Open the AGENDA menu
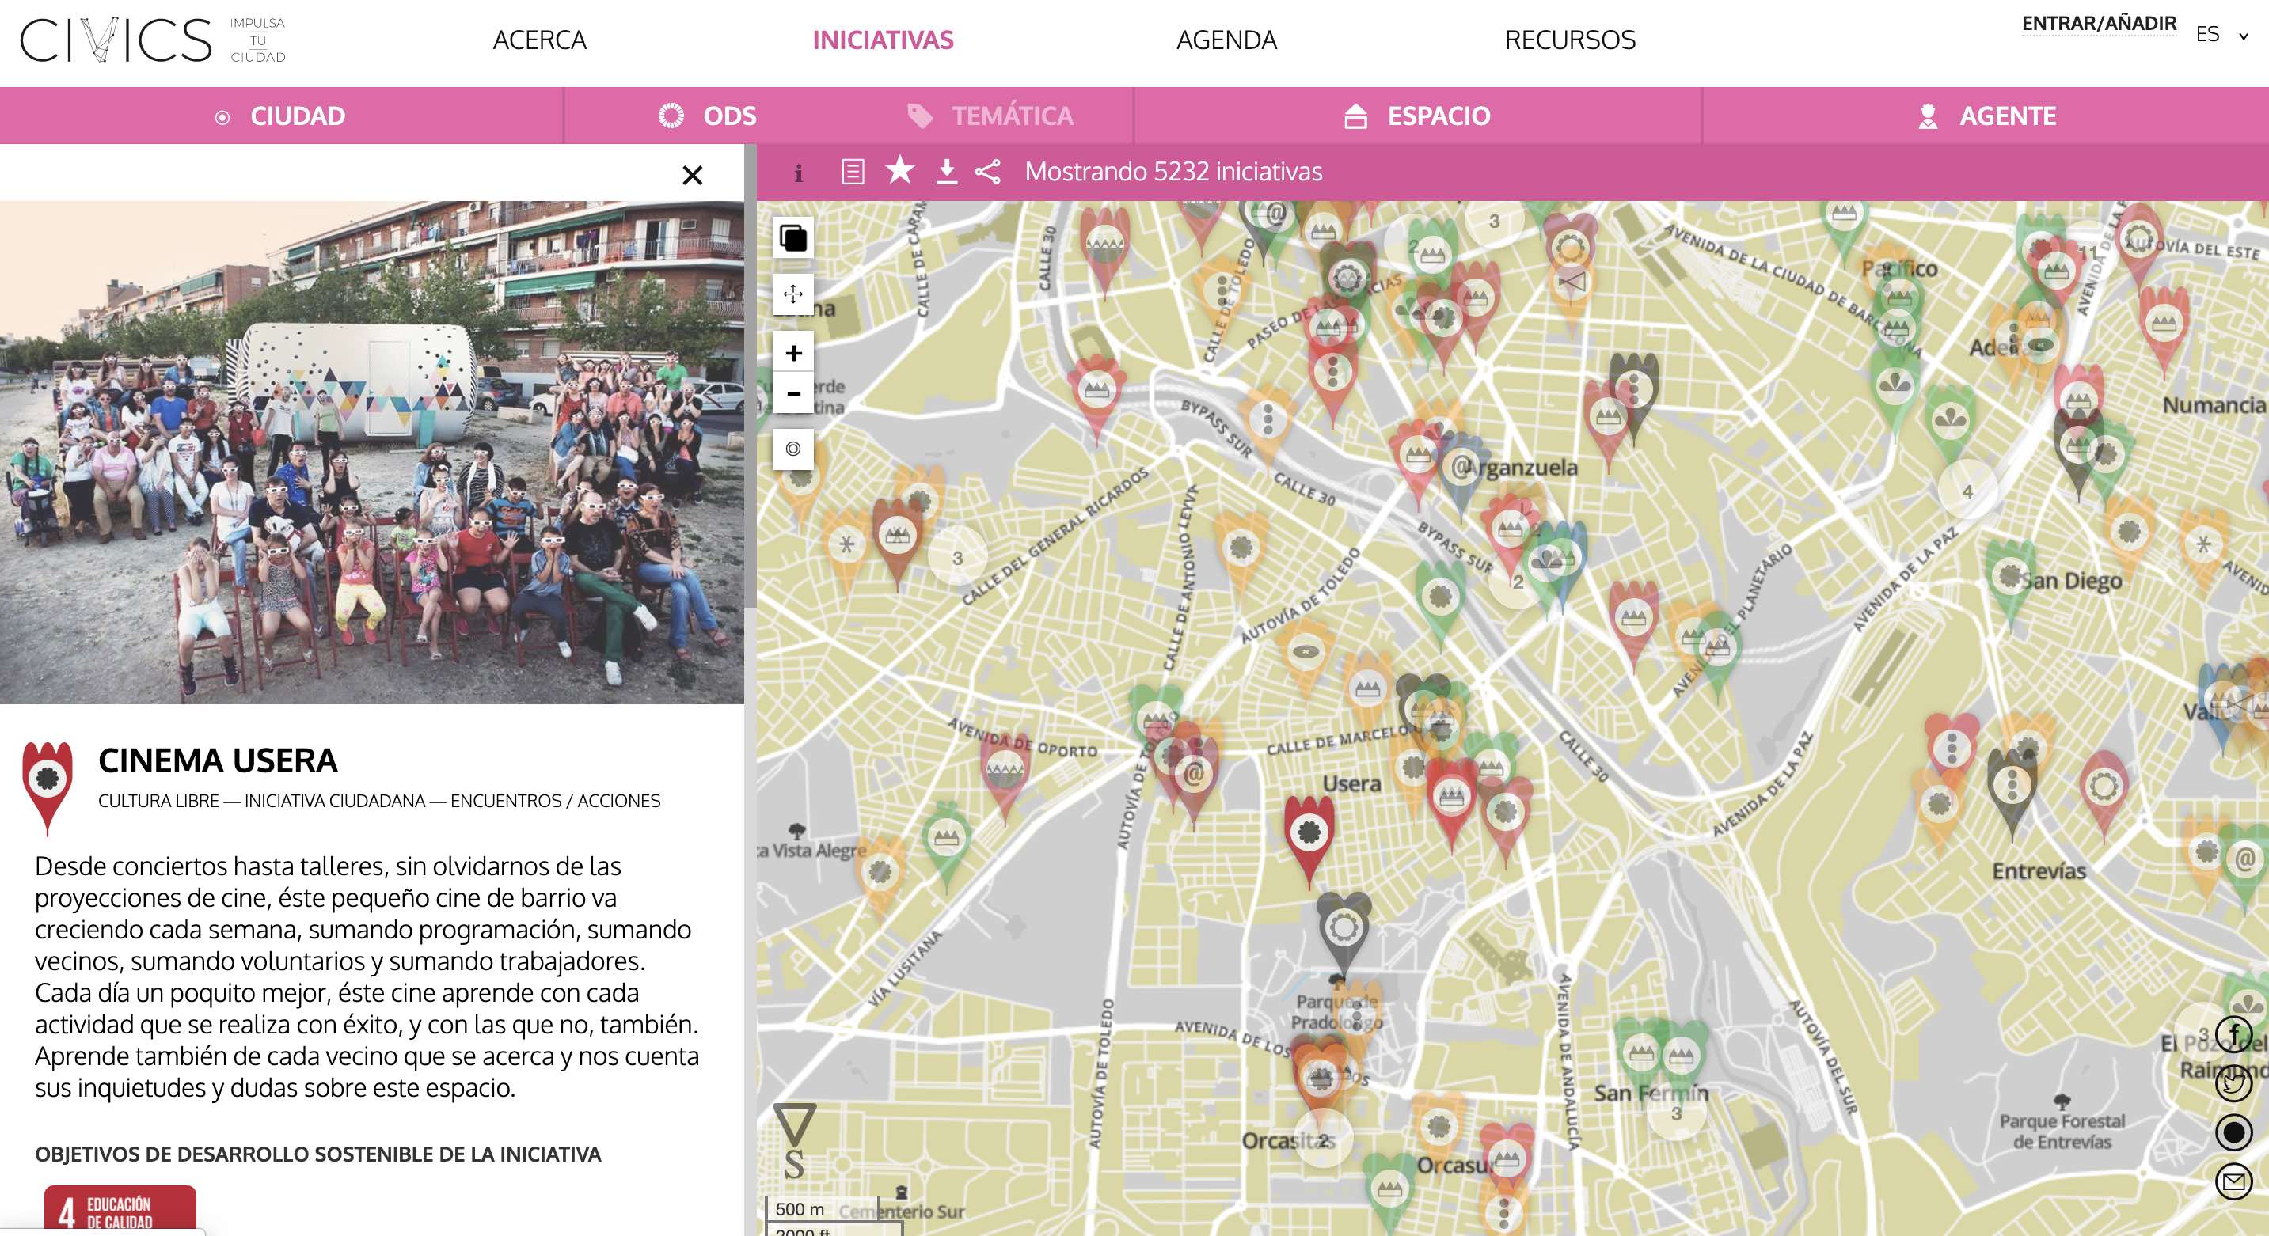This screenshot has height=1236, width=2269. click(x=1226, y=40)
